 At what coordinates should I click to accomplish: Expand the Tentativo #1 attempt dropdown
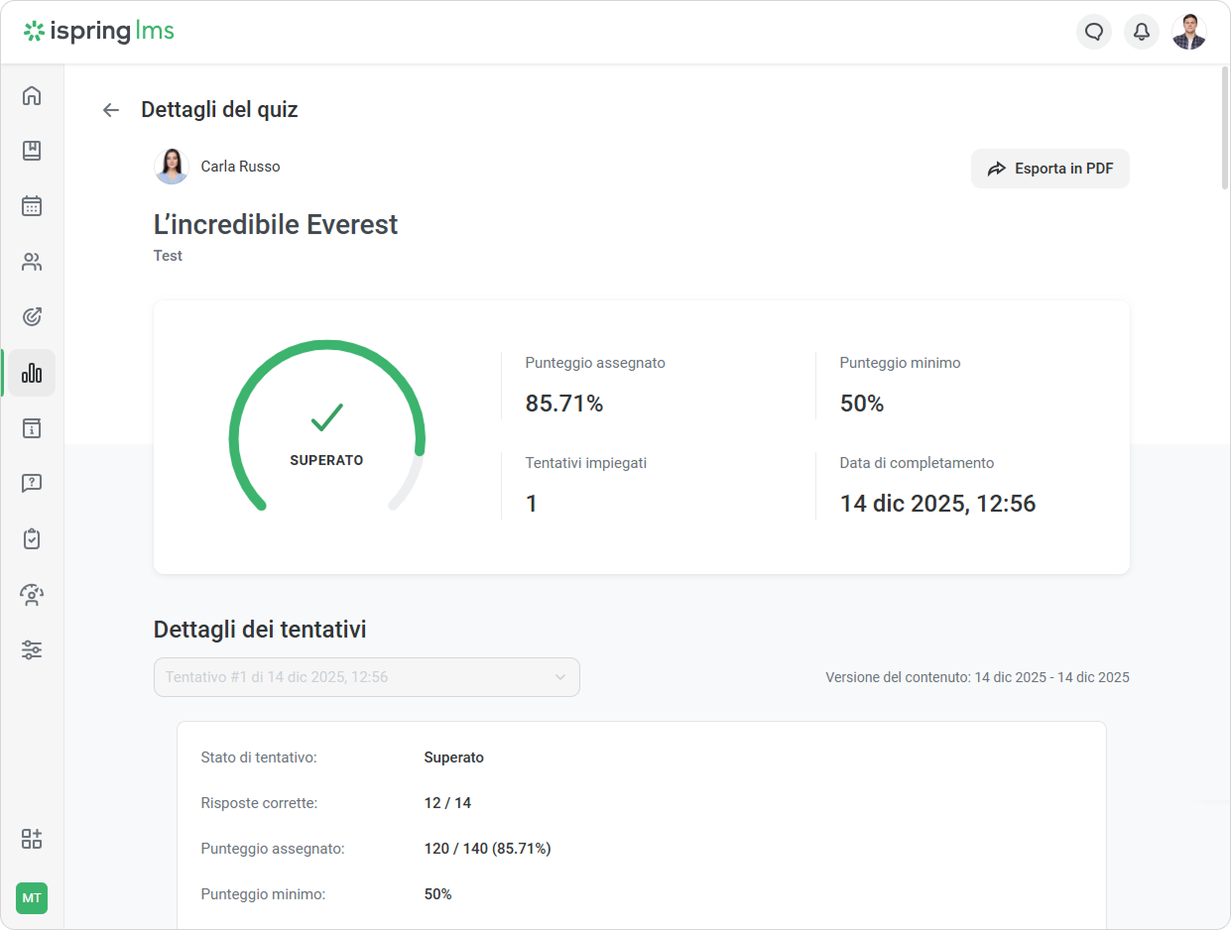coord(366,677)
